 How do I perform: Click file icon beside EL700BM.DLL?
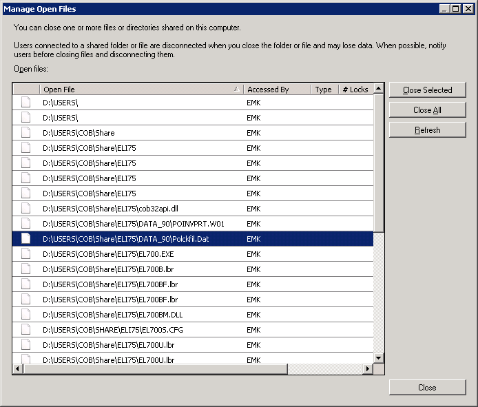click(x=26, y=314)
